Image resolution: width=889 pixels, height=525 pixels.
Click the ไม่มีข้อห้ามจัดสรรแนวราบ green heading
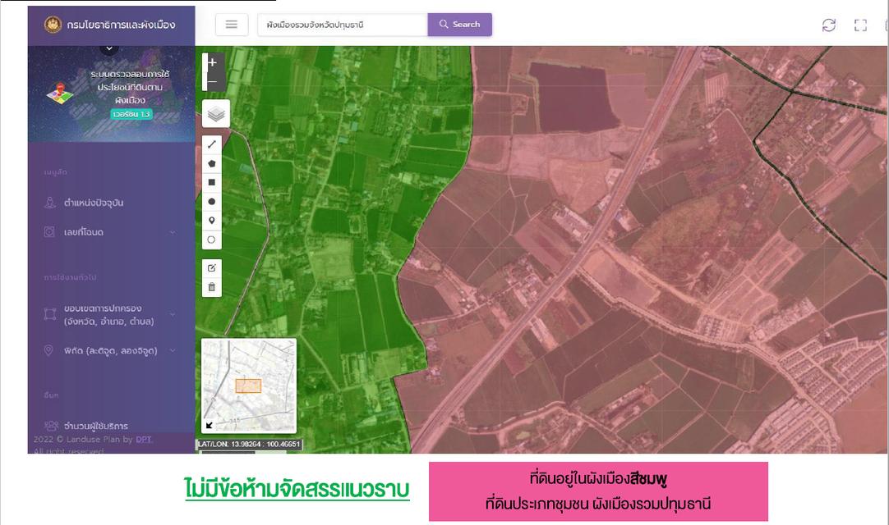297,490
